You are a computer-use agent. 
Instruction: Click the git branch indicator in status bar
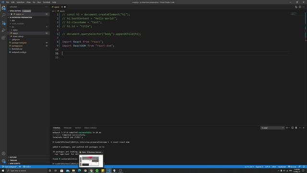tap(10, 167)
